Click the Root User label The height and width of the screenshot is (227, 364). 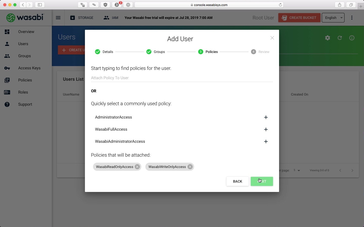click(x=263, y=18)
